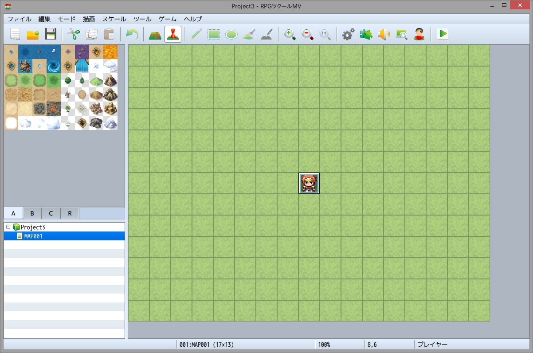Select the Shadow pen tool

pos(266,34)
